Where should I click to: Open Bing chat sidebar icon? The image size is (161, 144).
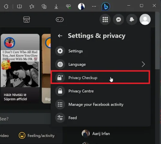(x=106, y=6)
